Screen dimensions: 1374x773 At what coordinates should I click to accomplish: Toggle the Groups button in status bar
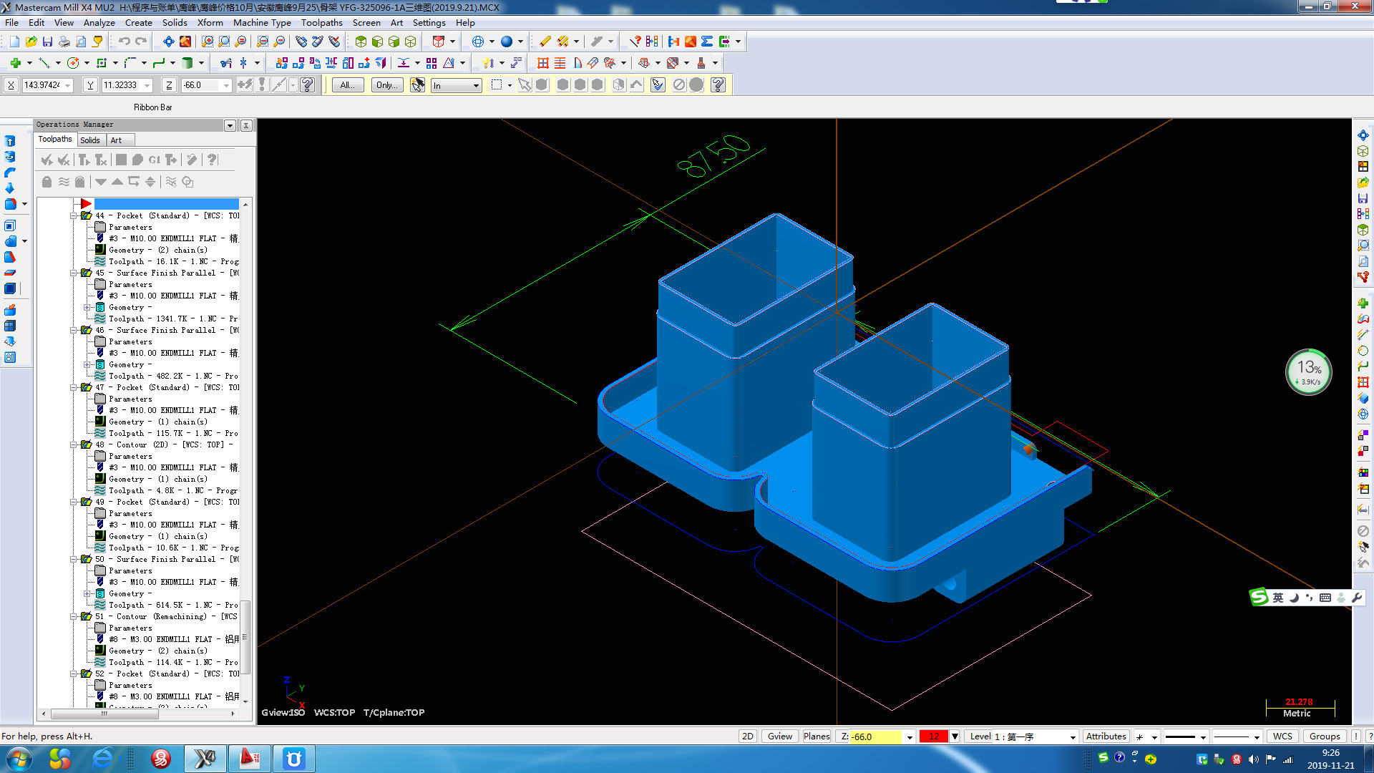click(1325, 736)
